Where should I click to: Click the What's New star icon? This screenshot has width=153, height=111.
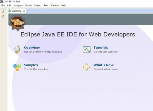pyautogui.click(x=87, y=67)
